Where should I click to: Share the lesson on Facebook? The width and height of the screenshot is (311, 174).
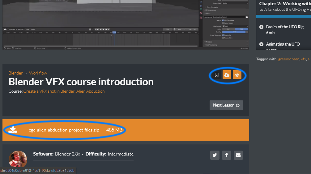[x=227, y=155]
